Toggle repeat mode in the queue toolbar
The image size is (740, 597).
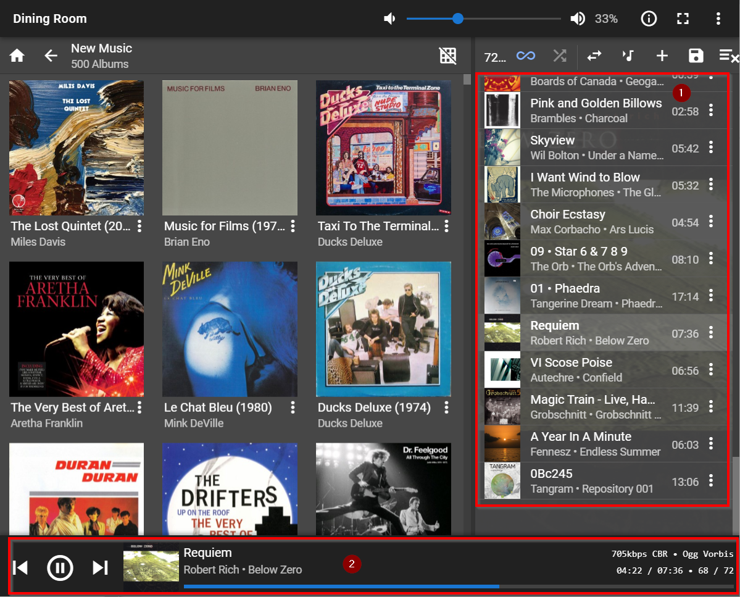point(526,56)
